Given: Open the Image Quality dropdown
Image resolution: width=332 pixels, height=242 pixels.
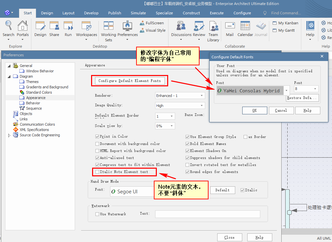Looking at the screenshot, I should tap(180, 106).
